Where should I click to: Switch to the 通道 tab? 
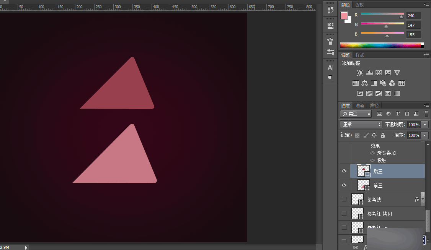tap(359, 106)
